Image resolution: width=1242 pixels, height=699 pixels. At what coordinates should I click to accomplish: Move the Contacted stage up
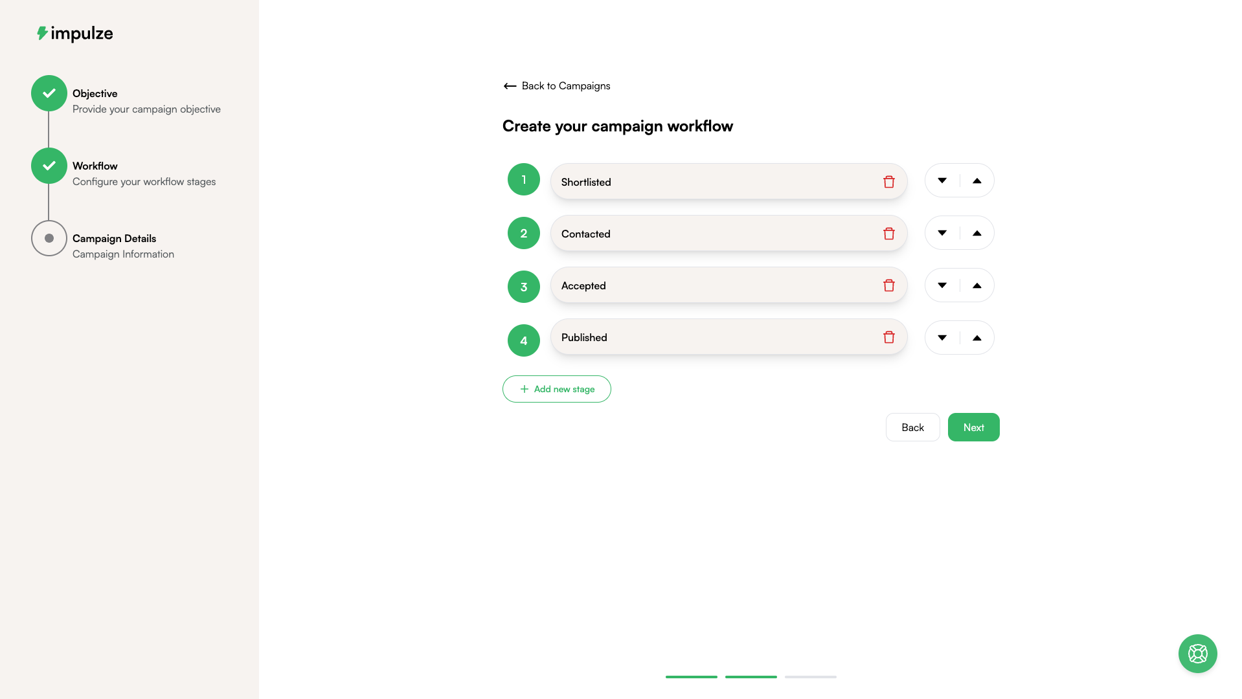pyautogui.click(x=977, y=232)
